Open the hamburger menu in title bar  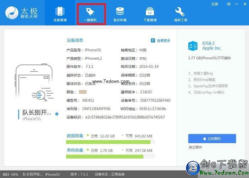click(x=229, y=4)
